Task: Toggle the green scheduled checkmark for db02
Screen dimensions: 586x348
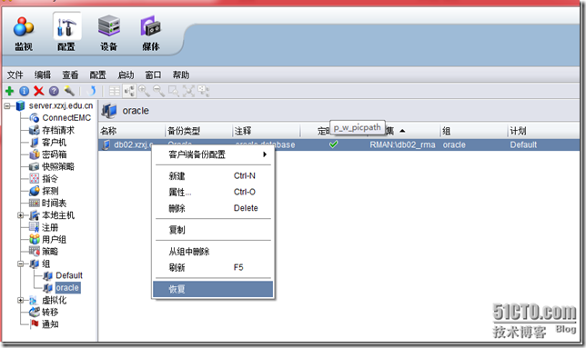Action: tap(334, 144)
